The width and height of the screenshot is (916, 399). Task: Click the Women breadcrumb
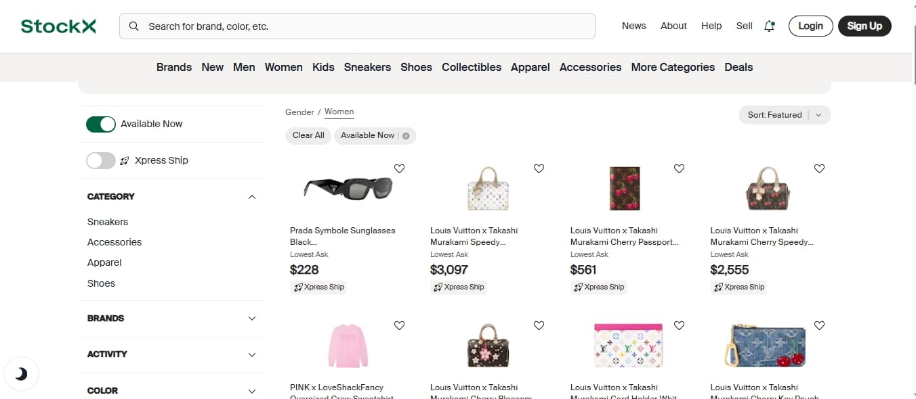click(x=339, y=112)
